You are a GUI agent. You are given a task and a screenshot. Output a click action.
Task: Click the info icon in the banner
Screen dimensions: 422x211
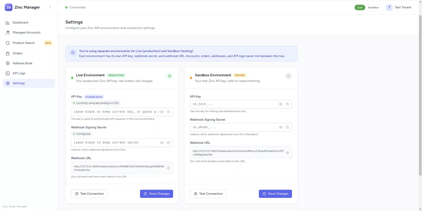click(x=73, y=53)
